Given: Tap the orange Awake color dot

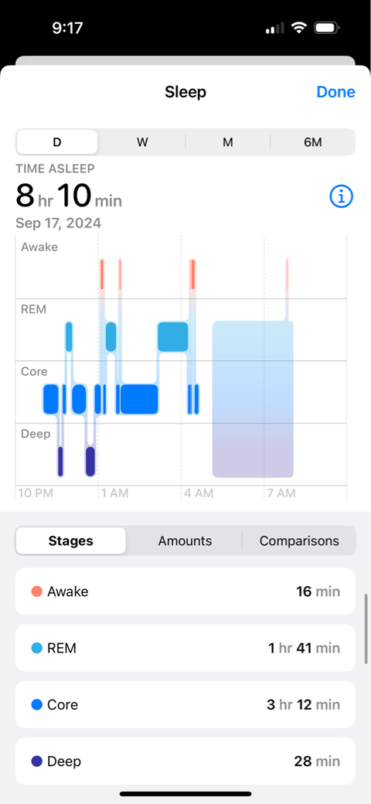Looking at the screenshot, I should pyautogui.click(x=36, y=591).
